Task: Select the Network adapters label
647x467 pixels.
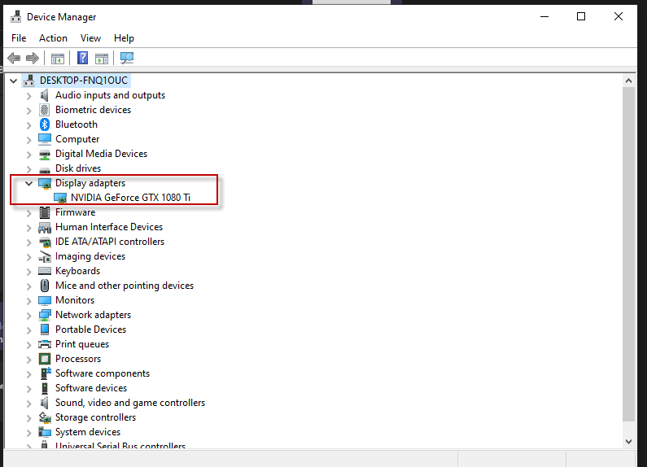Action: click(x=93, y=315)
